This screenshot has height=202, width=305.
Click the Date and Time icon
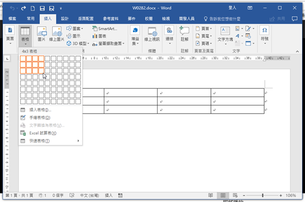248,36
